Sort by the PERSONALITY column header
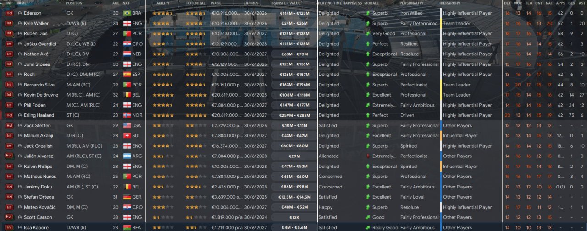Viewport: 587px width, 231px height. click(411, 3)
